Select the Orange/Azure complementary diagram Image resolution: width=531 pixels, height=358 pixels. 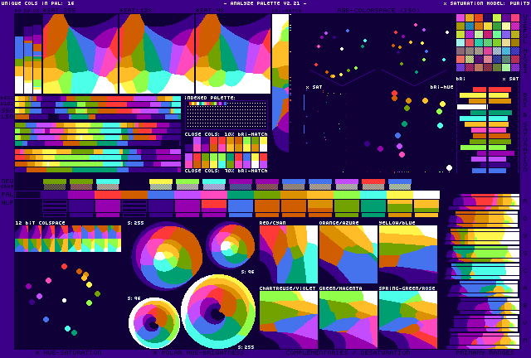(x=348, y=254)
